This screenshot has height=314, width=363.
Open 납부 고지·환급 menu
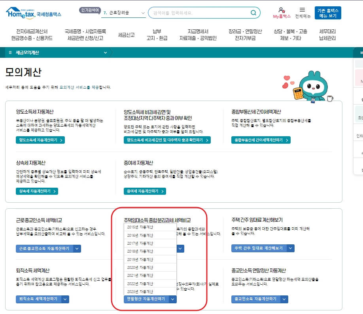tap(157, 35)
